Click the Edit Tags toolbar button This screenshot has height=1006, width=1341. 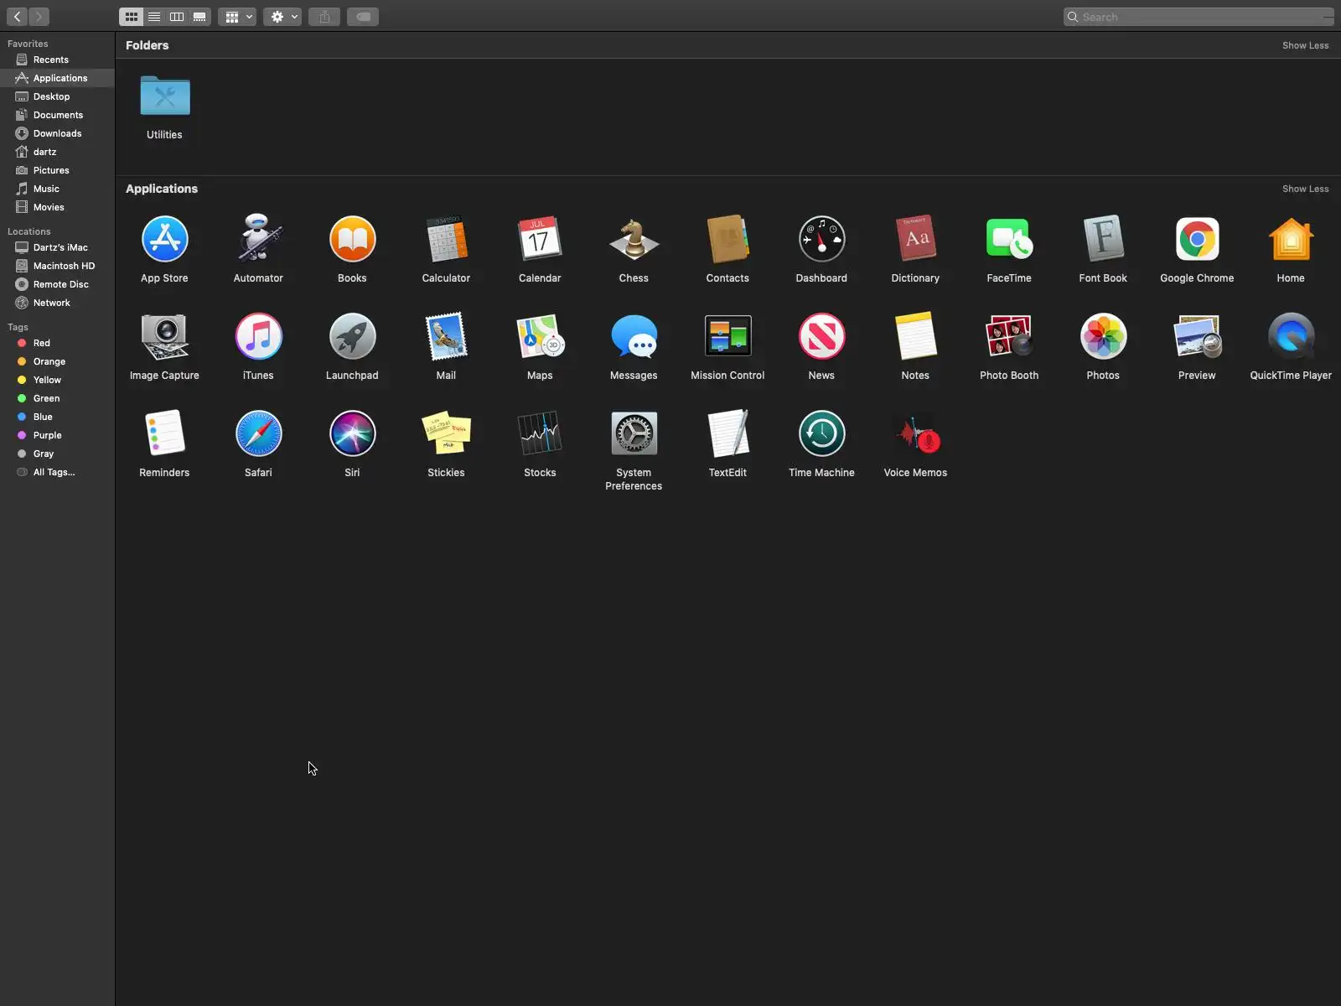(363, 17)
